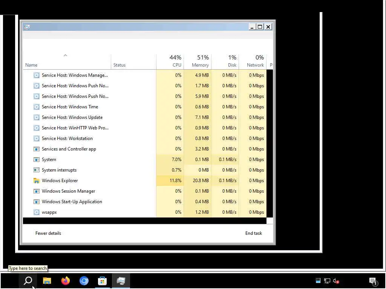386x289 pixels.
Task: Click 20.8 MB memory value
Action: click(x=201, y=181)
